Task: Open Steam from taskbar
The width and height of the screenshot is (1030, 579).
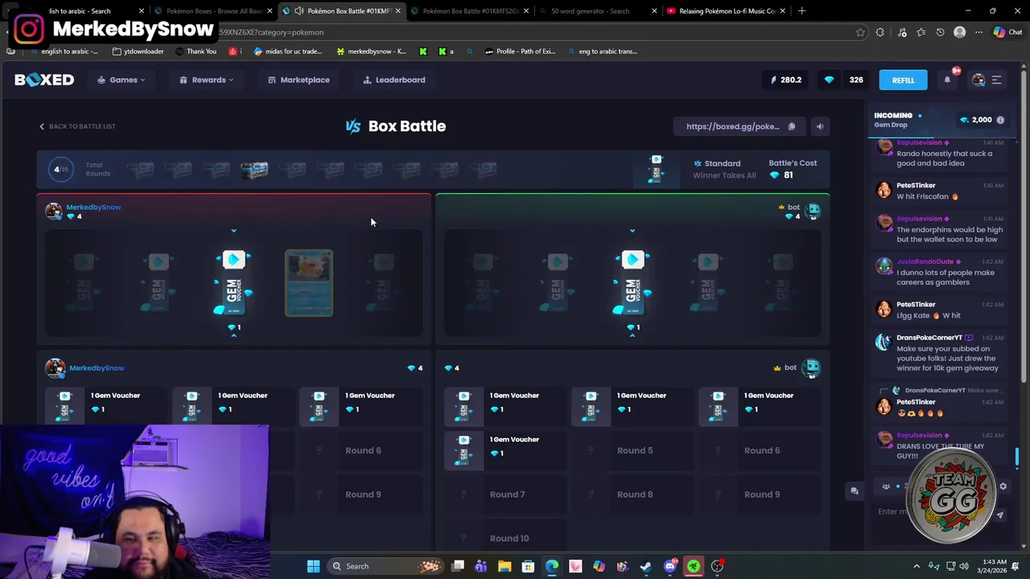Action: (x=646, y=566)
